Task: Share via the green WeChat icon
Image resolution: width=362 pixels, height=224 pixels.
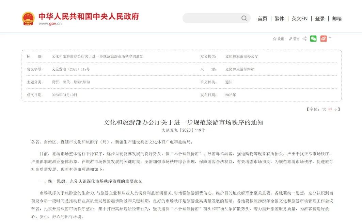Action: point(313,39)
